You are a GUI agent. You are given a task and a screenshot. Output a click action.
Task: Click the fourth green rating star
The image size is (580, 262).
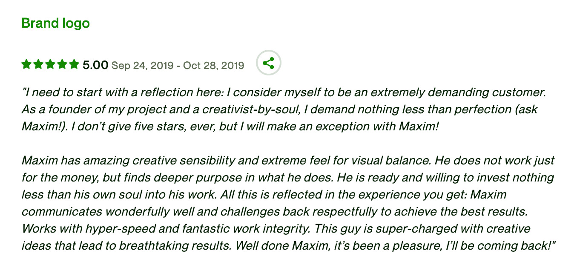(62, 64)
